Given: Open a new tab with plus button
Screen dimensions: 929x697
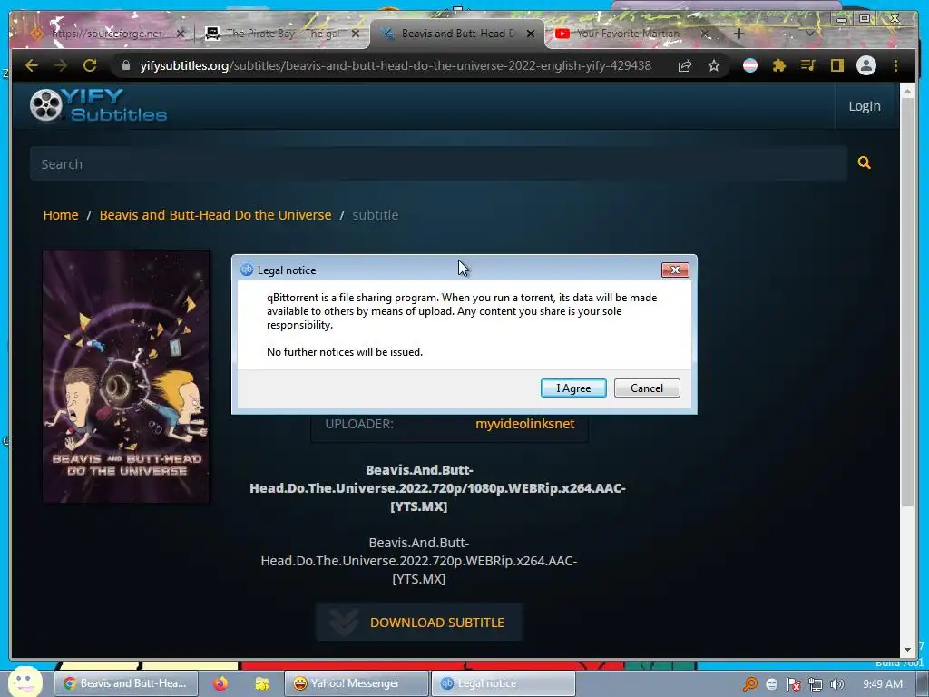Looking at the screenshot, I should (x=738, y=34).
